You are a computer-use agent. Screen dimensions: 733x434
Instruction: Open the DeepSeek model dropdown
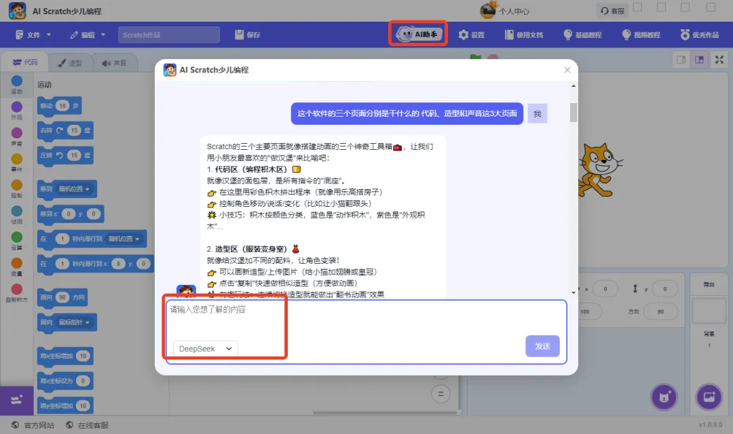[206, 349]
